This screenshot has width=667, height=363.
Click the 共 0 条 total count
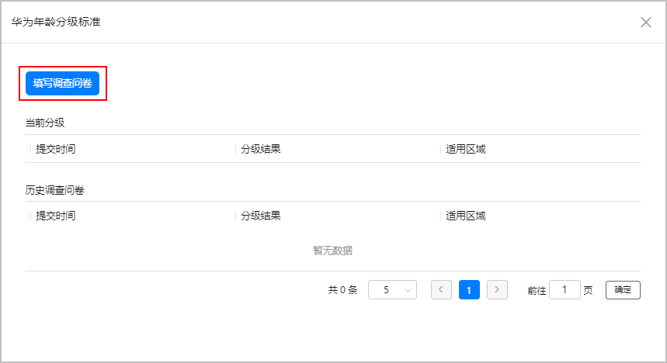click(x=342, y=290)
